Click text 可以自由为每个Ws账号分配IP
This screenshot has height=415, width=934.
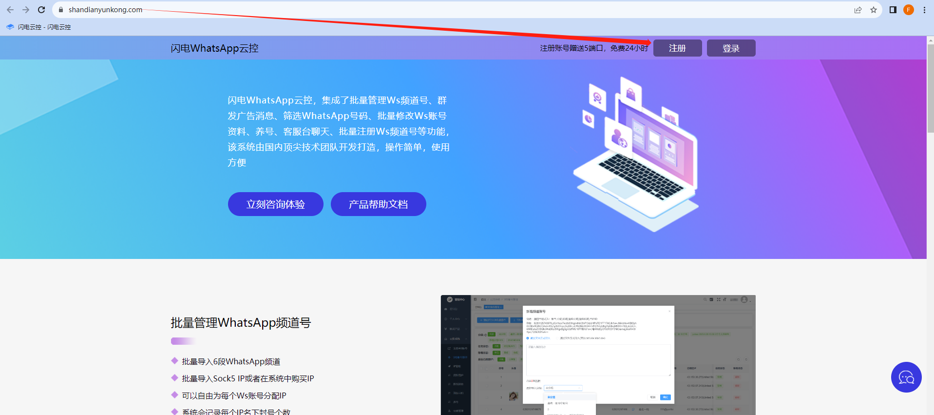tap(234, 395)
